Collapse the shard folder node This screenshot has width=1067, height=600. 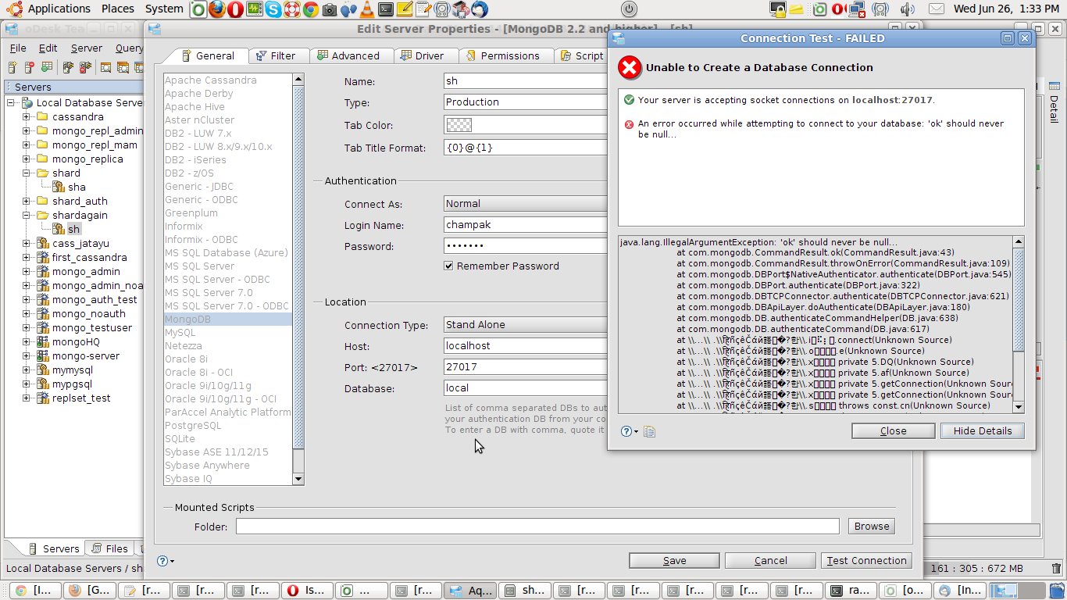click(26, 173)
